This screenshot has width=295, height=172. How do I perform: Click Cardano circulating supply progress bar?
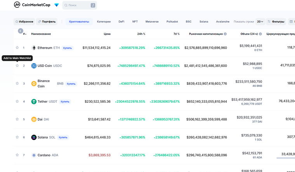(x=286, y=158)
